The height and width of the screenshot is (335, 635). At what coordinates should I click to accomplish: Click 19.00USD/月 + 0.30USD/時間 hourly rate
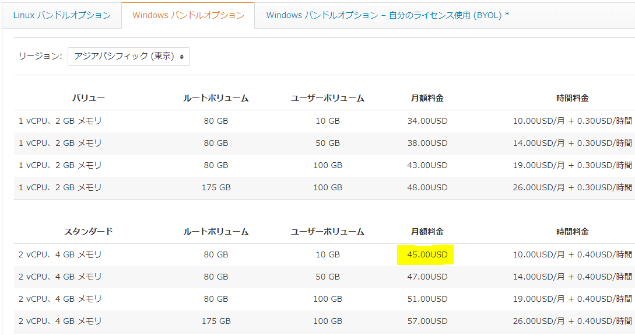click(x=572, y=166)
